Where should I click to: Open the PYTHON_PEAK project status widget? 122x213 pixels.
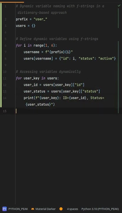tap(15, 209)
